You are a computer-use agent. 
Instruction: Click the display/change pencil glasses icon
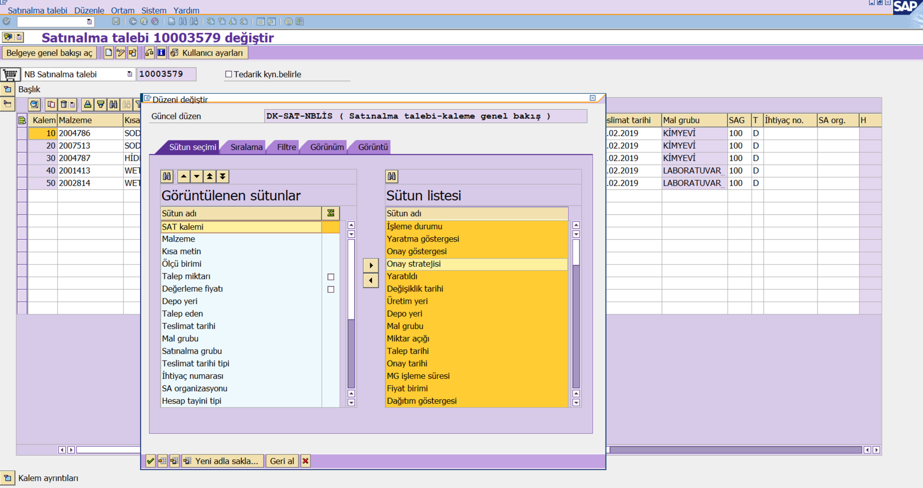[x=120, y=53]
